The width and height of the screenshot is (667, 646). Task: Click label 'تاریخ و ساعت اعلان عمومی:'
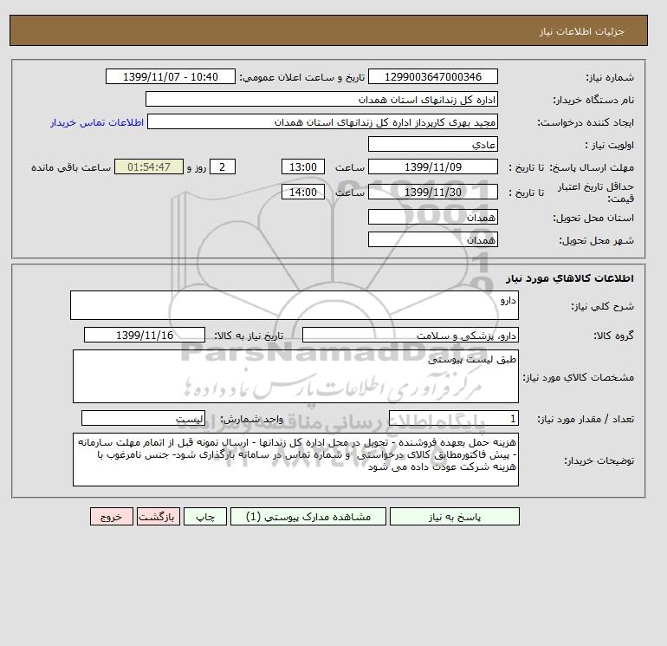click(302, 77)
